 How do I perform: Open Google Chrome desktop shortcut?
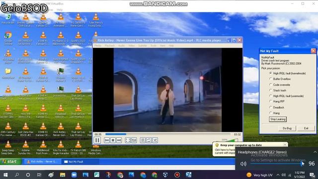[x=8, y=38]
